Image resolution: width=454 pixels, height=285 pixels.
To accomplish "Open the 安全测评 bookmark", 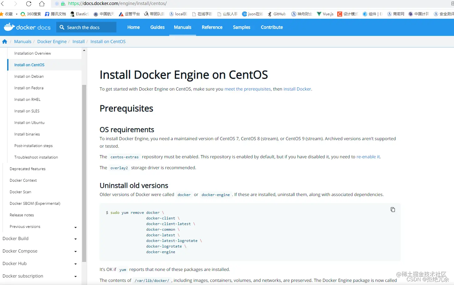I will pos(444,14).
